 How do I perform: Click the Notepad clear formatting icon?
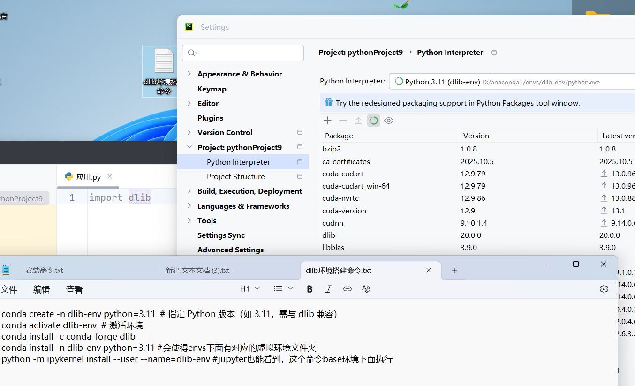point(366,289)
